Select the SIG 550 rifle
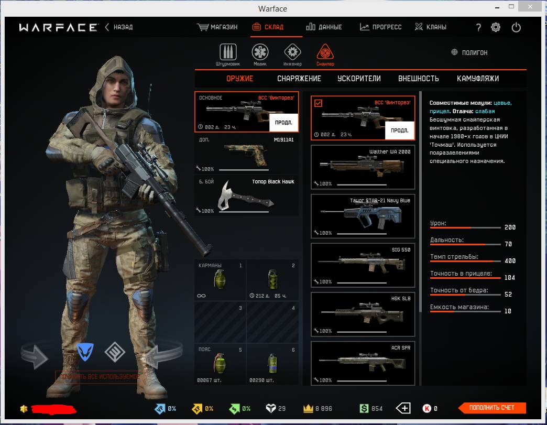 (363, 266)
